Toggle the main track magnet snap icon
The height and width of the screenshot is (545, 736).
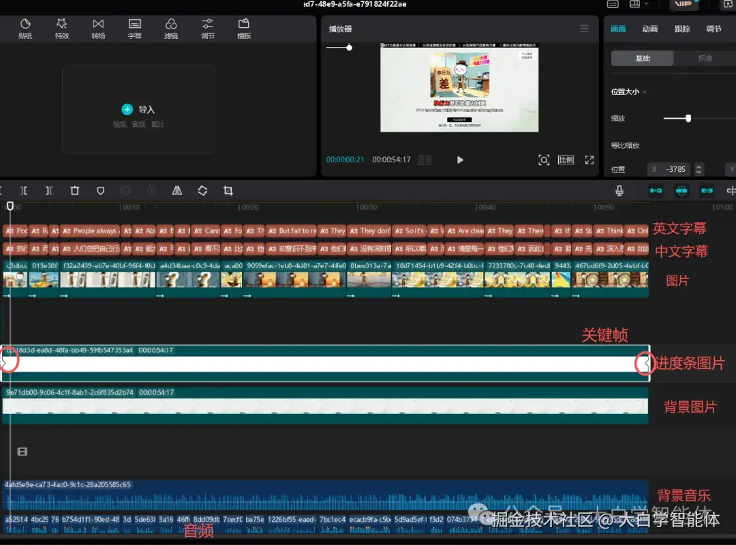click(656, 190)
